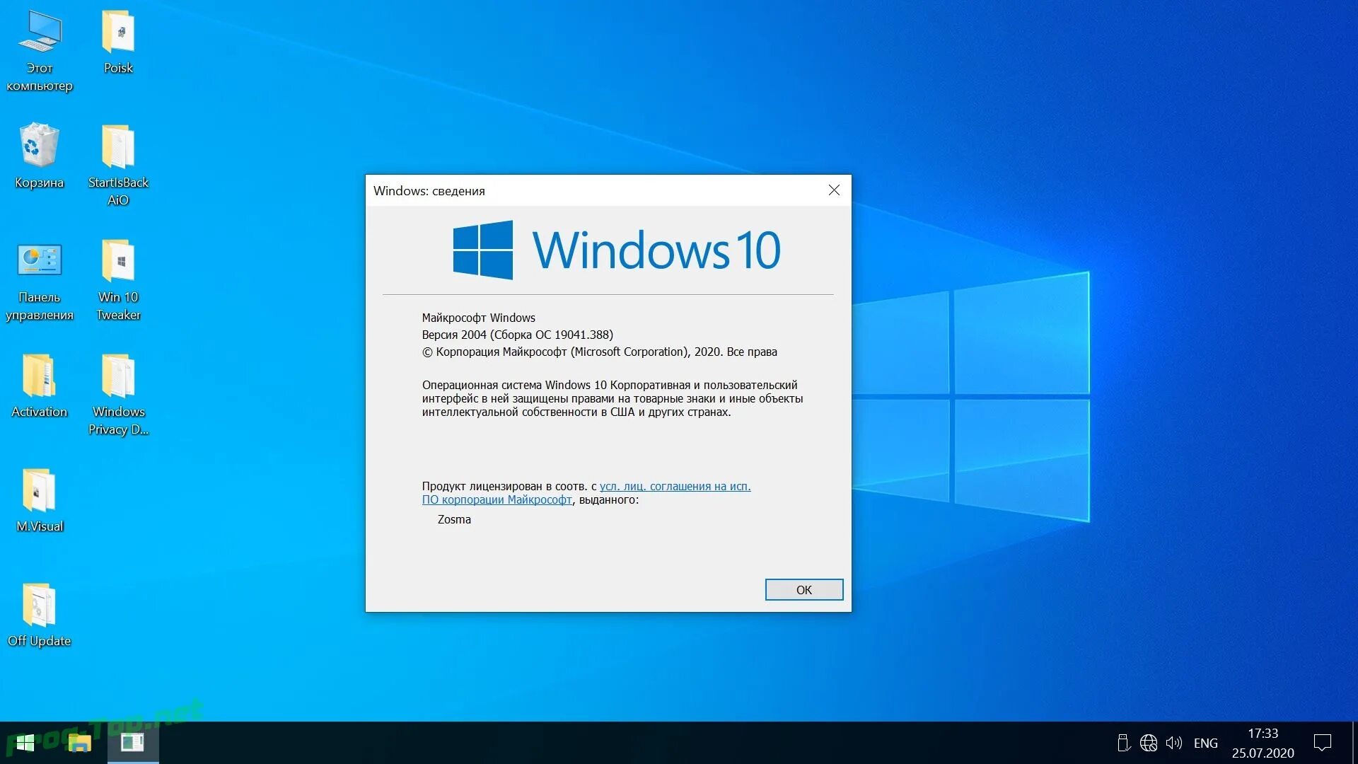Screen dimensions: 1358x764
Task: Close the Windows: сведения dialog
Action: point(834,190)
